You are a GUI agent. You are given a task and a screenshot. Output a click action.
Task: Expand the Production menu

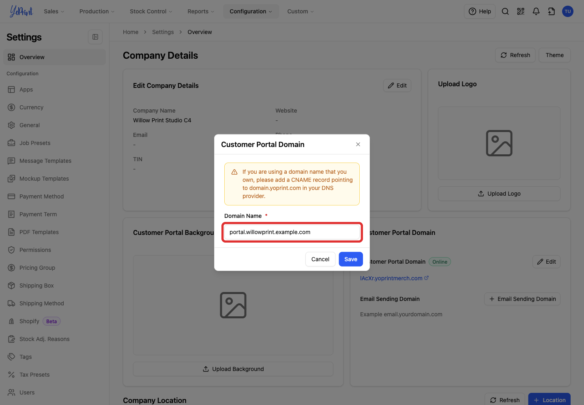coord(97,11)
